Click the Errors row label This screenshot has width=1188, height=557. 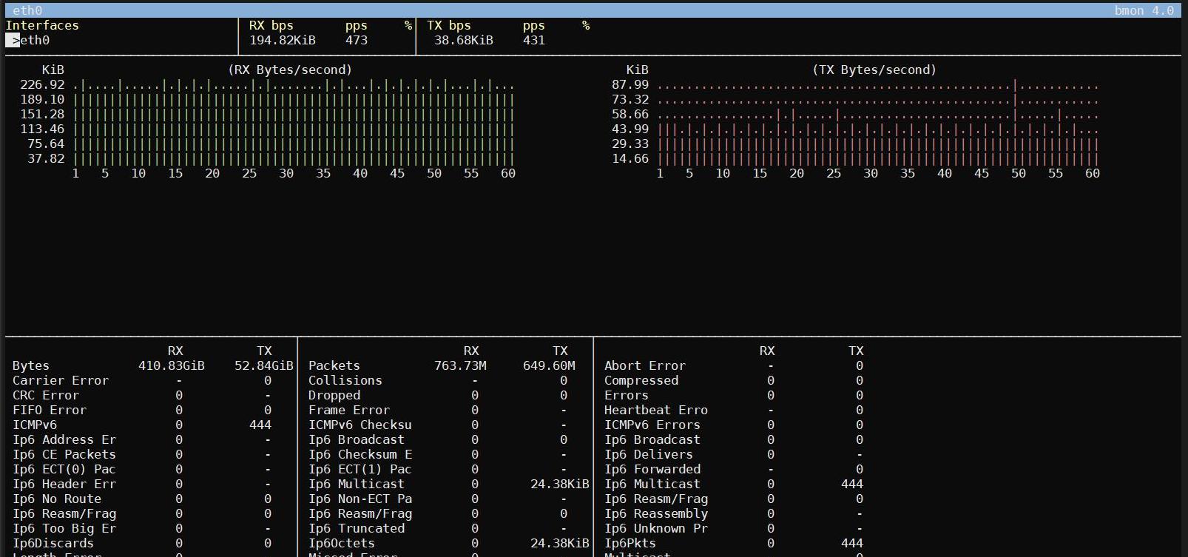[627, 395]
